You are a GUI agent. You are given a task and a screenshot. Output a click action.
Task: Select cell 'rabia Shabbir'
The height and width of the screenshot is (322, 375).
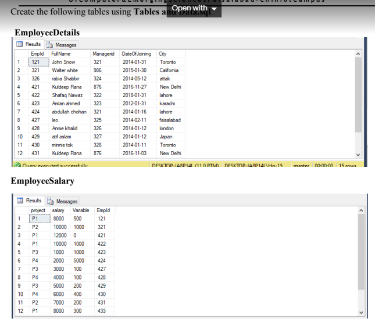70,78
